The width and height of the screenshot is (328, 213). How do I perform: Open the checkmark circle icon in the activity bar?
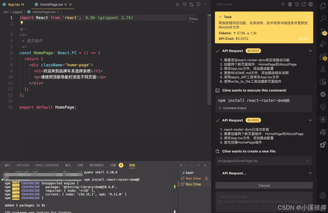[323, 94]
